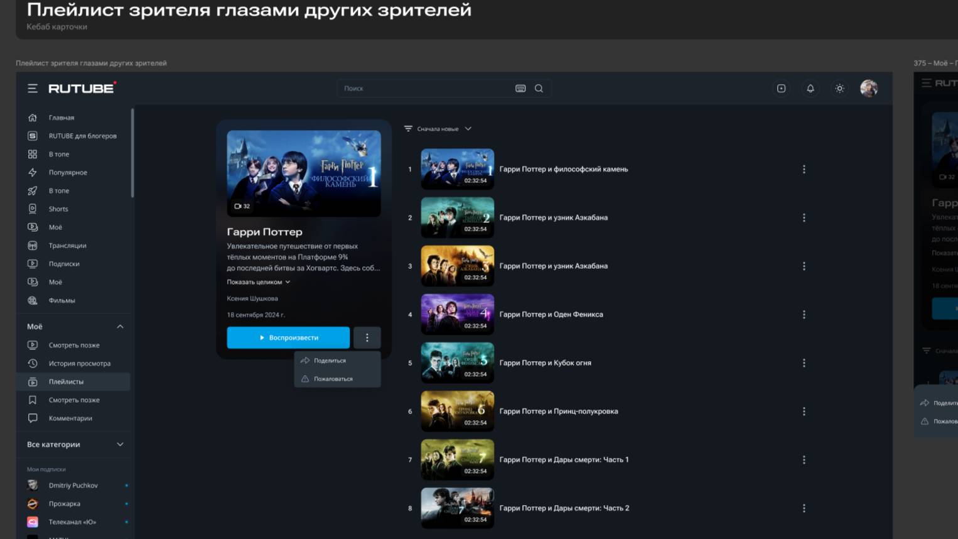958x539 pixels.
Task: Click title Гарри Поттер и Дары смерти: Часть 2
Action: click(564, 508)
